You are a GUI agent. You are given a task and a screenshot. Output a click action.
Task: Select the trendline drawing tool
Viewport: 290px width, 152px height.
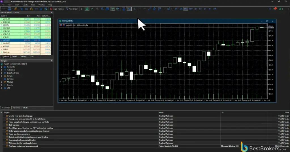(150, 9)
